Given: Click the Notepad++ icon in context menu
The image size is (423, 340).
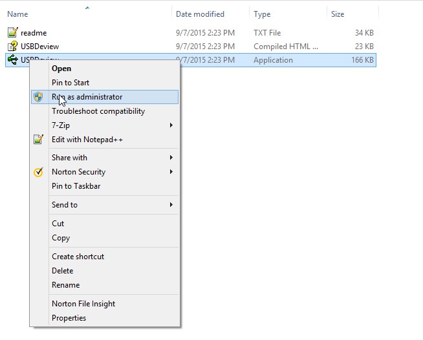Looking at the screenshot, I should pyautogui.click(x=38, y=140).
